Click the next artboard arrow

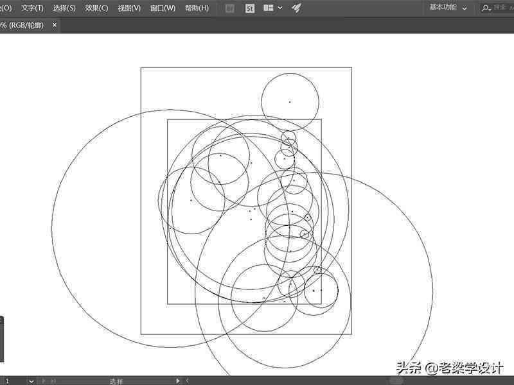pos(44,381)
